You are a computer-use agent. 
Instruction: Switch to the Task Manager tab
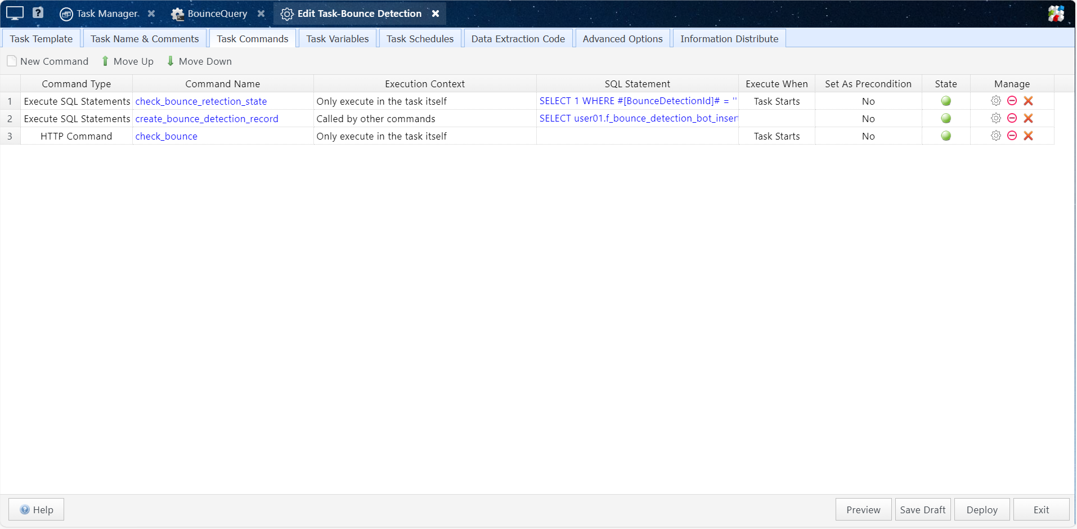(100, 14)
